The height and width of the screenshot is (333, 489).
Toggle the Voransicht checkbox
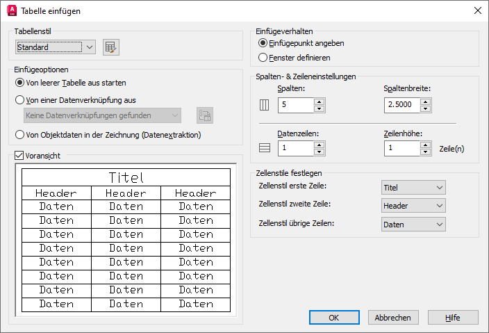(19, 156)
